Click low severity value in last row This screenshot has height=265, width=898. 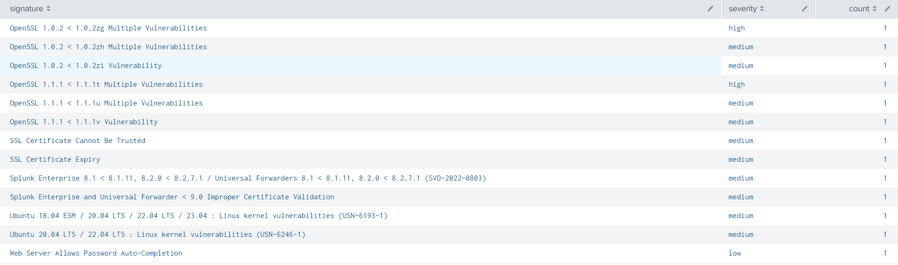click(x=735, y=253)
